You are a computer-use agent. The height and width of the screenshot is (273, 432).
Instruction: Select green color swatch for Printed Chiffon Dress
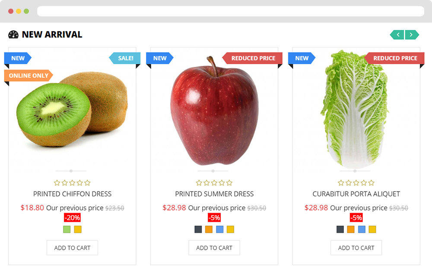67,229
